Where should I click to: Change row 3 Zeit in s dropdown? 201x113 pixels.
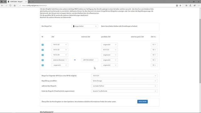(154, 55)
